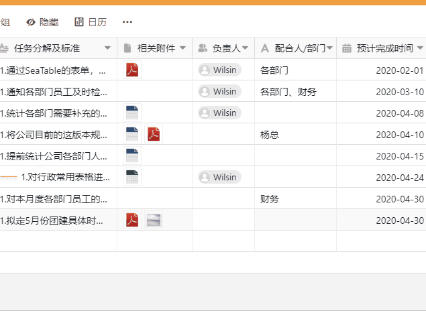Click task cell 1.拟定5月份团建具体时
This screenshot has width=426, height=311.
58,220
